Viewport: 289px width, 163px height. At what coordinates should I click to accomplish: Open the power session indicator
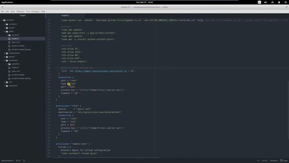(x=285, y=2)
